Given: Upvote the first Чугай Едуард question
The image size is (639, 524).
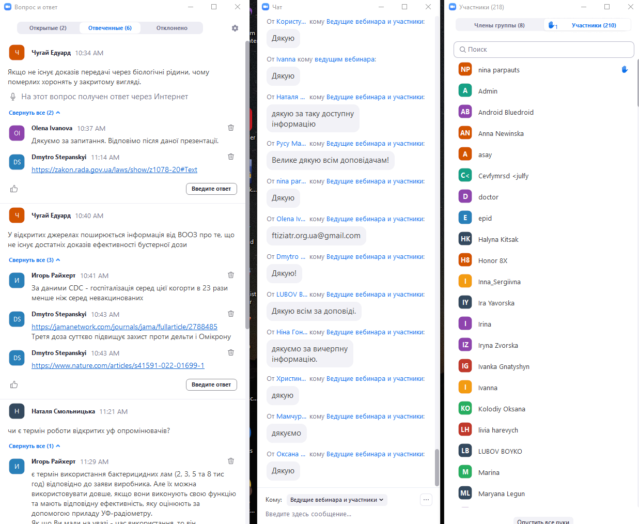Looking at the screenshot, I should [x=14, y=189].
